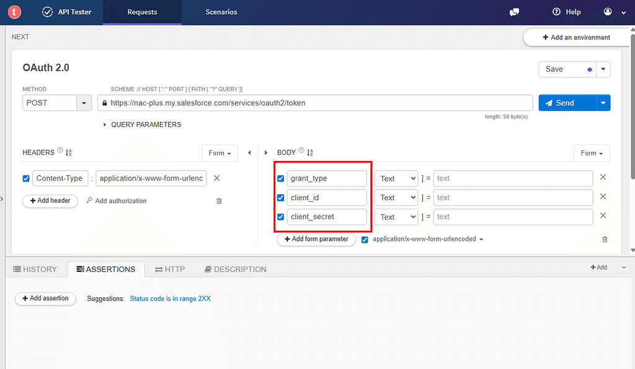635x369 pixels.
Task: Click the grant_type name field
Action: (x=327, y=178)
